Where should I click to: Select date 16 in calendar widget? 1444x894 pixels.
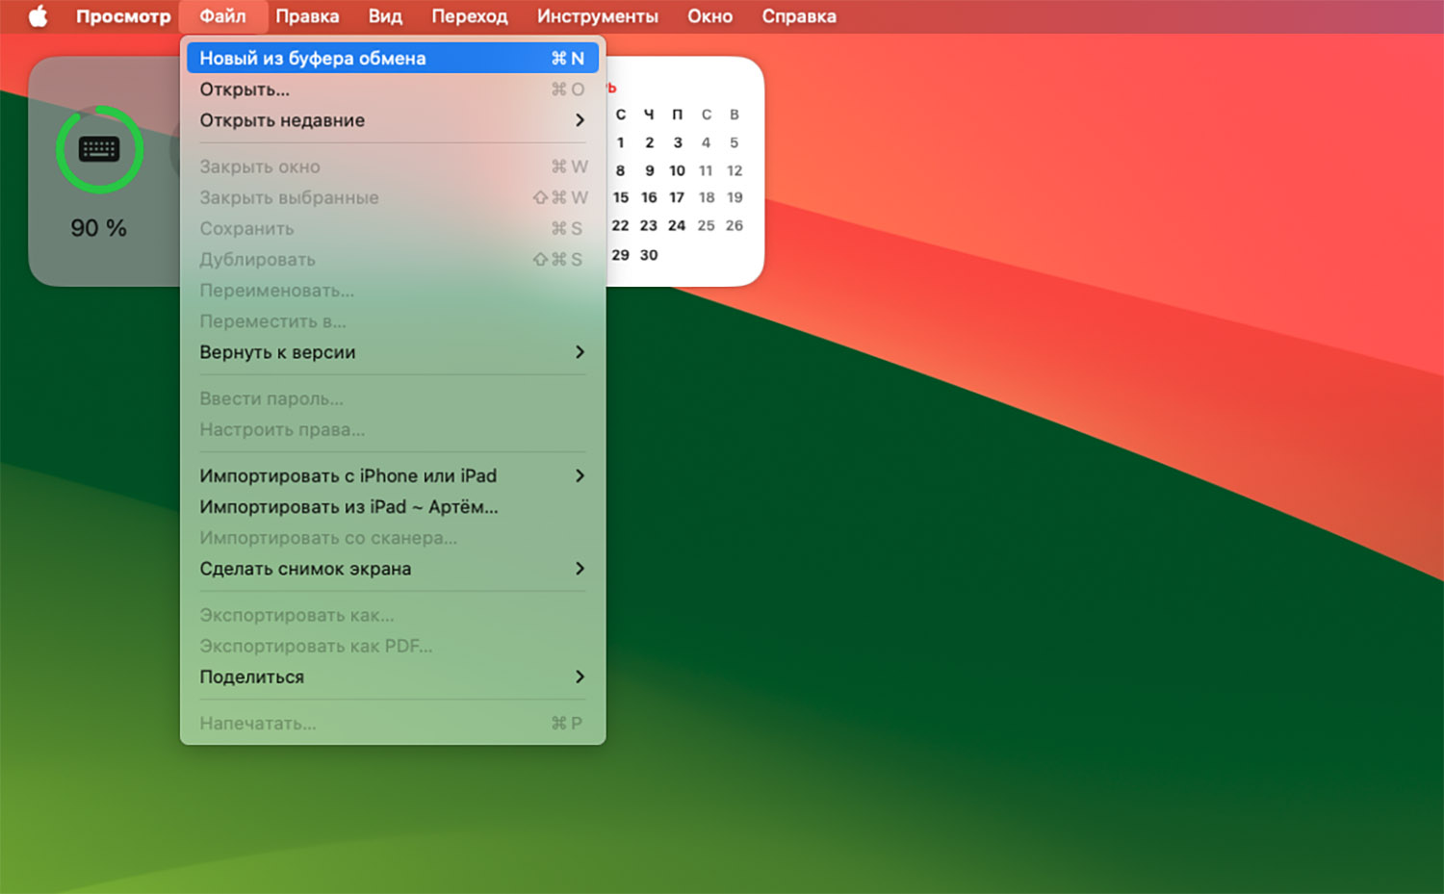point(649,197)
